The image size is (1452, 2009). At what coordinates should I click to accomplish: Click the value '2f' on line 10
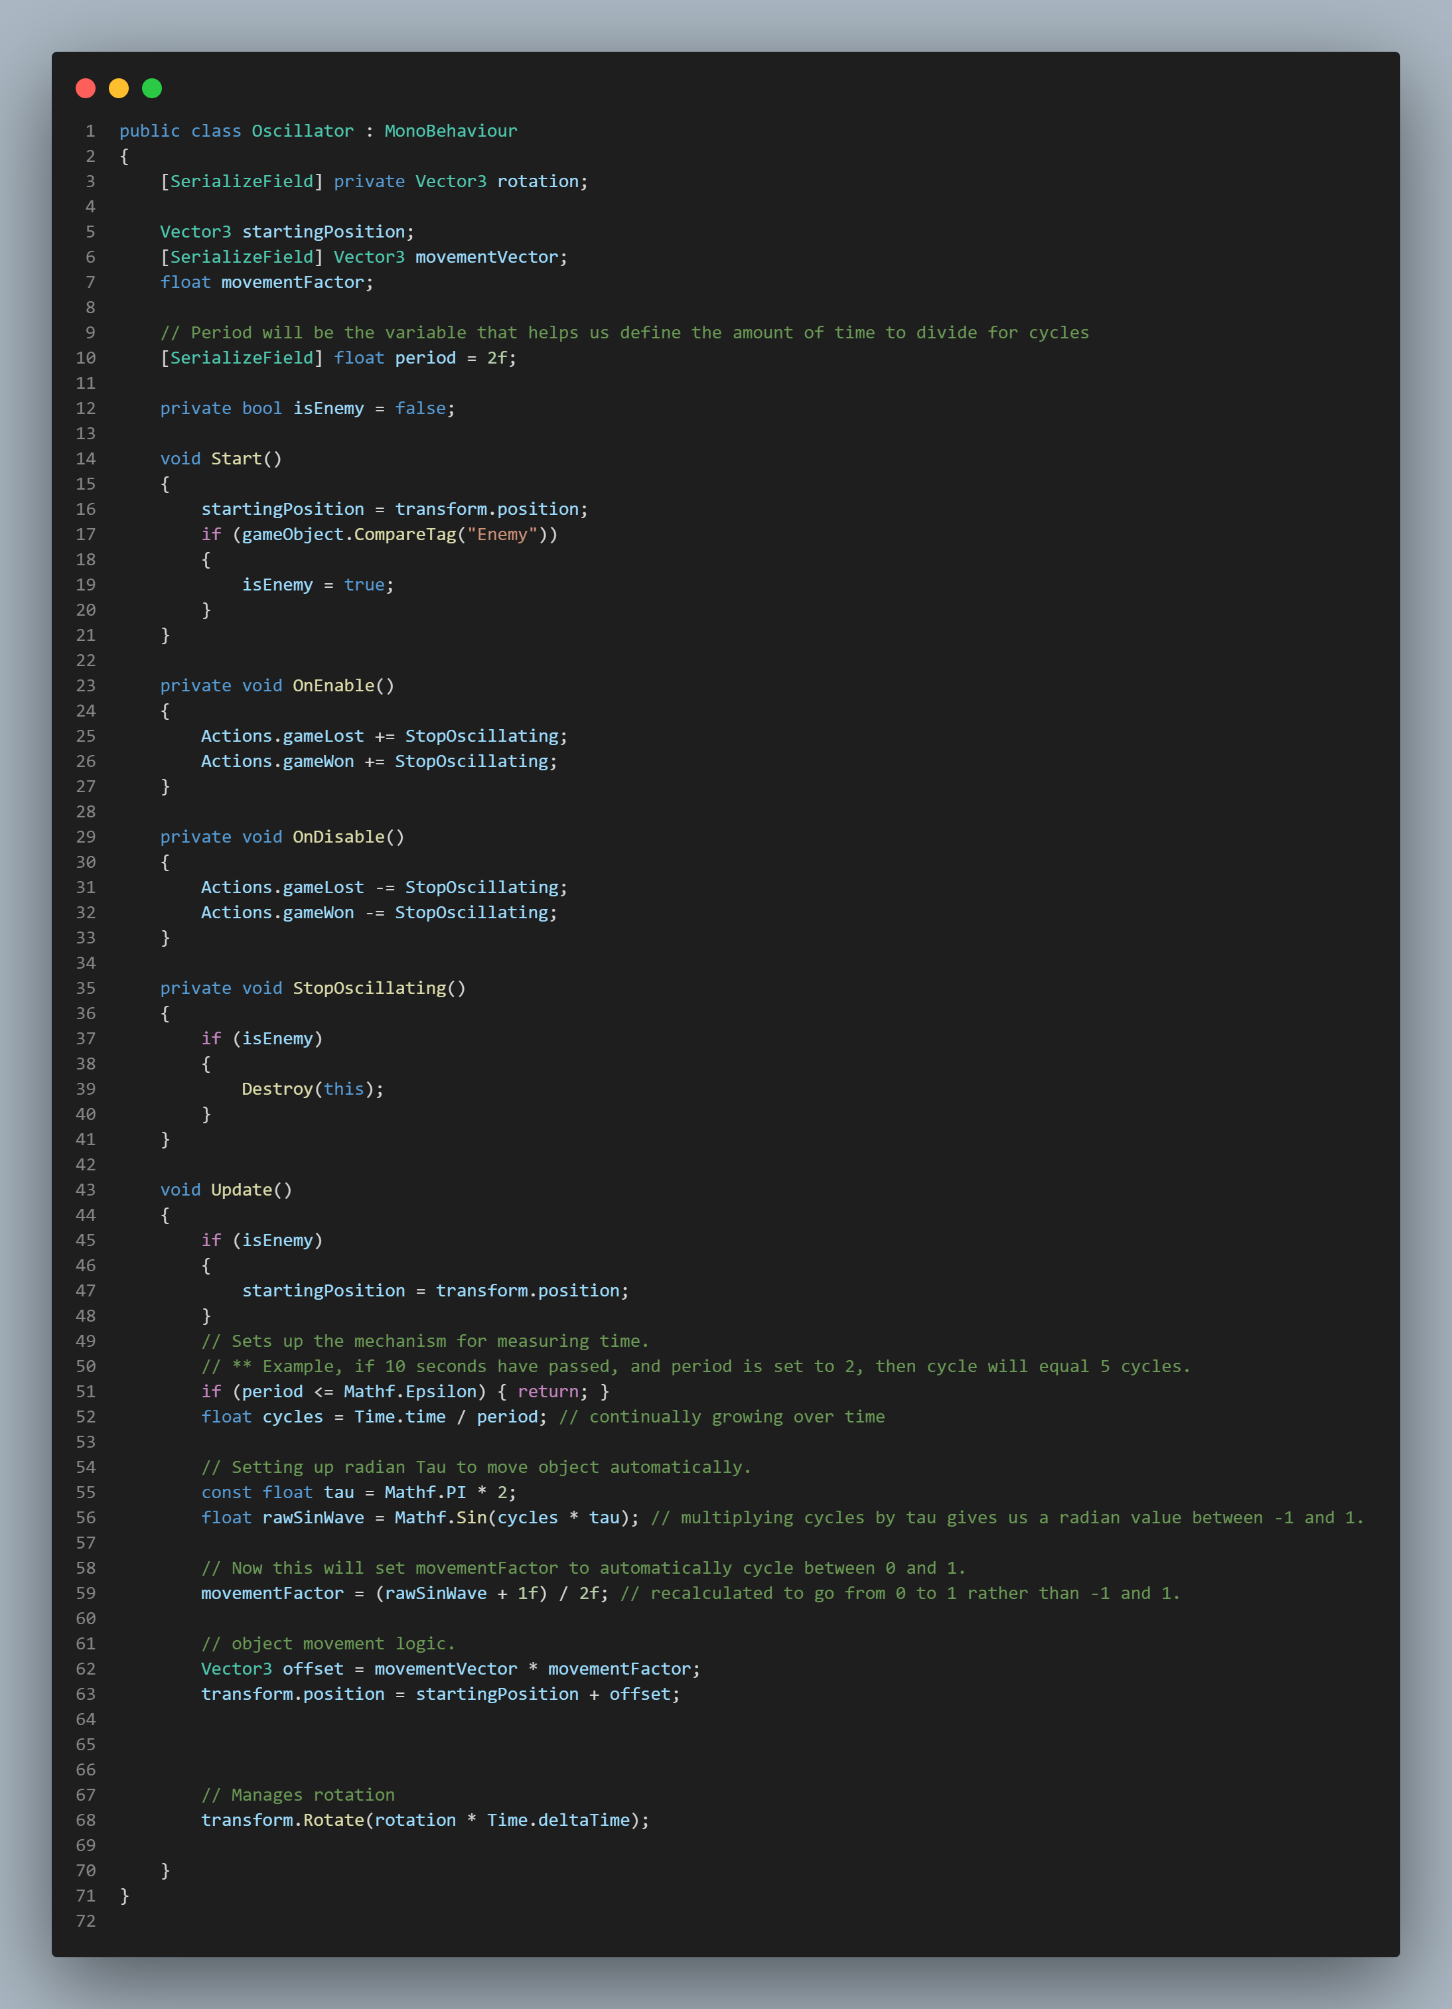click(x=497, y=358)
